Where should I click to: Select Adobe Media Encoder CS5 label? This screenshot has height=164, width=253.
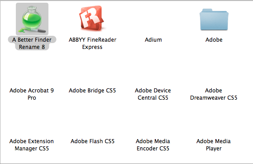tap(153, 145)
